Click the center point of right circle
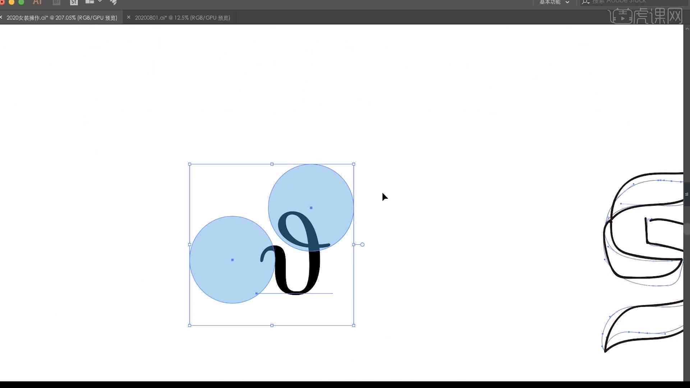 [311, 208]
